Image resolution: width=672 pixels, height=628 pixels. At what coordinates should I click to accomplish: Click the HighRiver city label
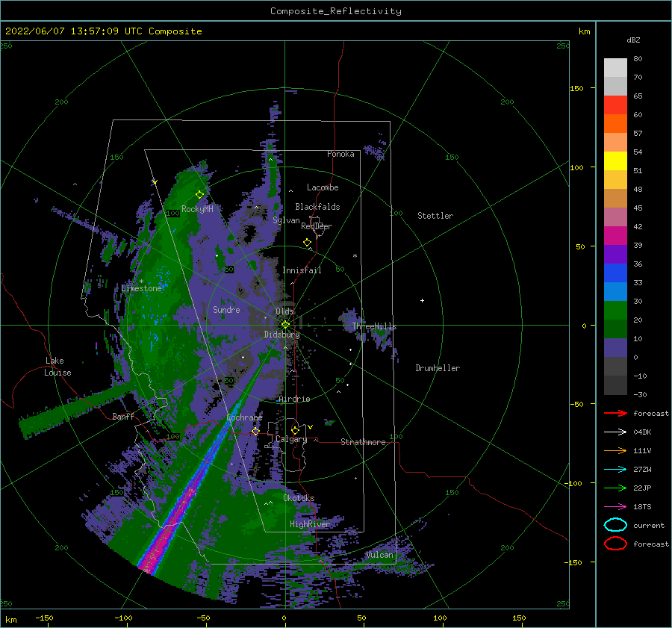(x=310, y=524)
